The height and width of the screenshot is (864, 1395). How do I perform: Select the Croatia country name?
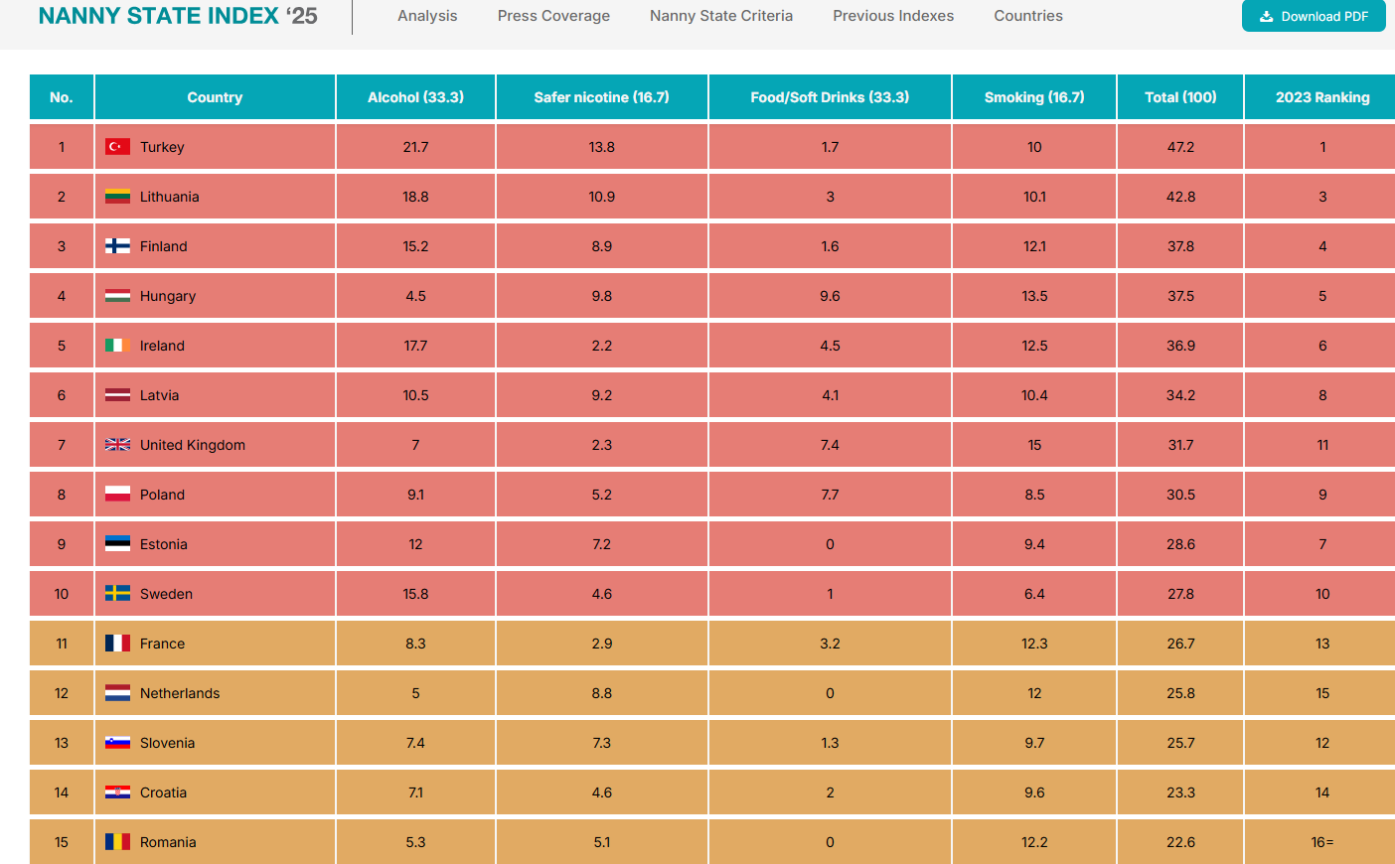pyautogui.click(x=164, y=792)
